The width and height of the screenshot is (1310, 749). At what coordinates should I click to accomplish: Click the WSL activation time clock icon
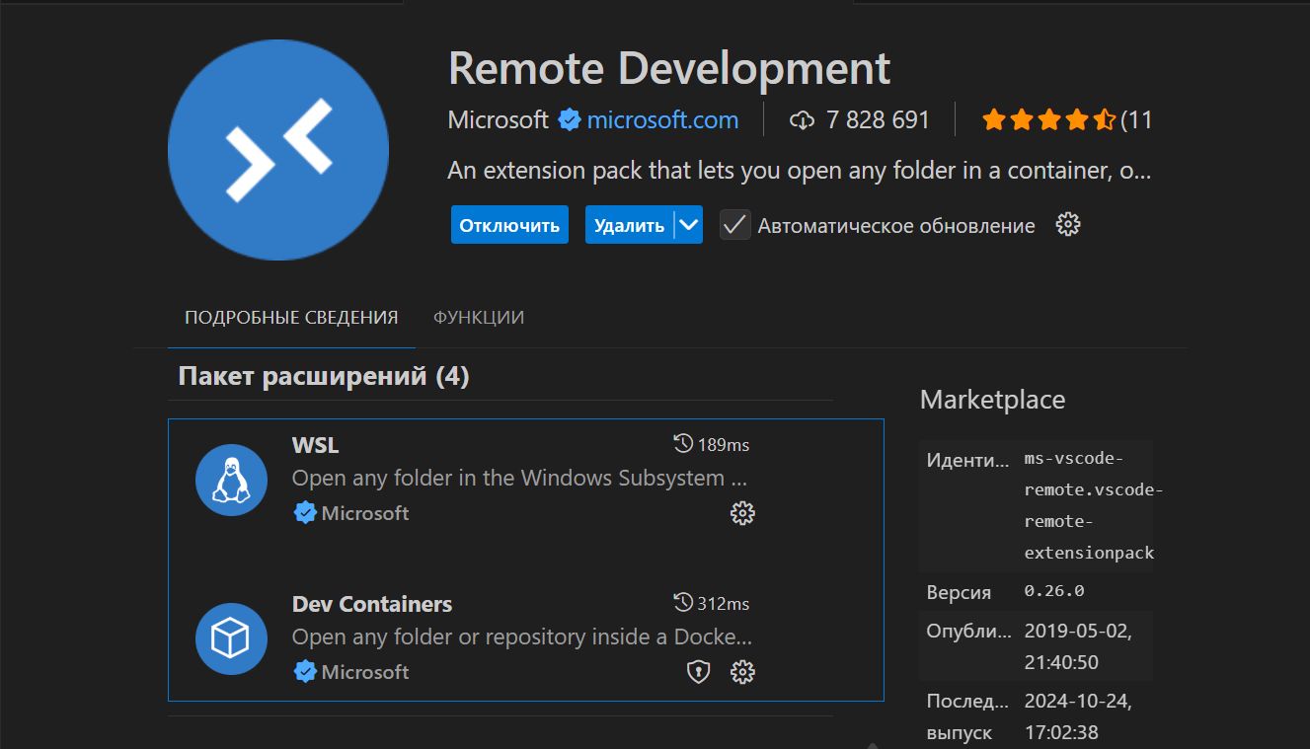point(682,444)
